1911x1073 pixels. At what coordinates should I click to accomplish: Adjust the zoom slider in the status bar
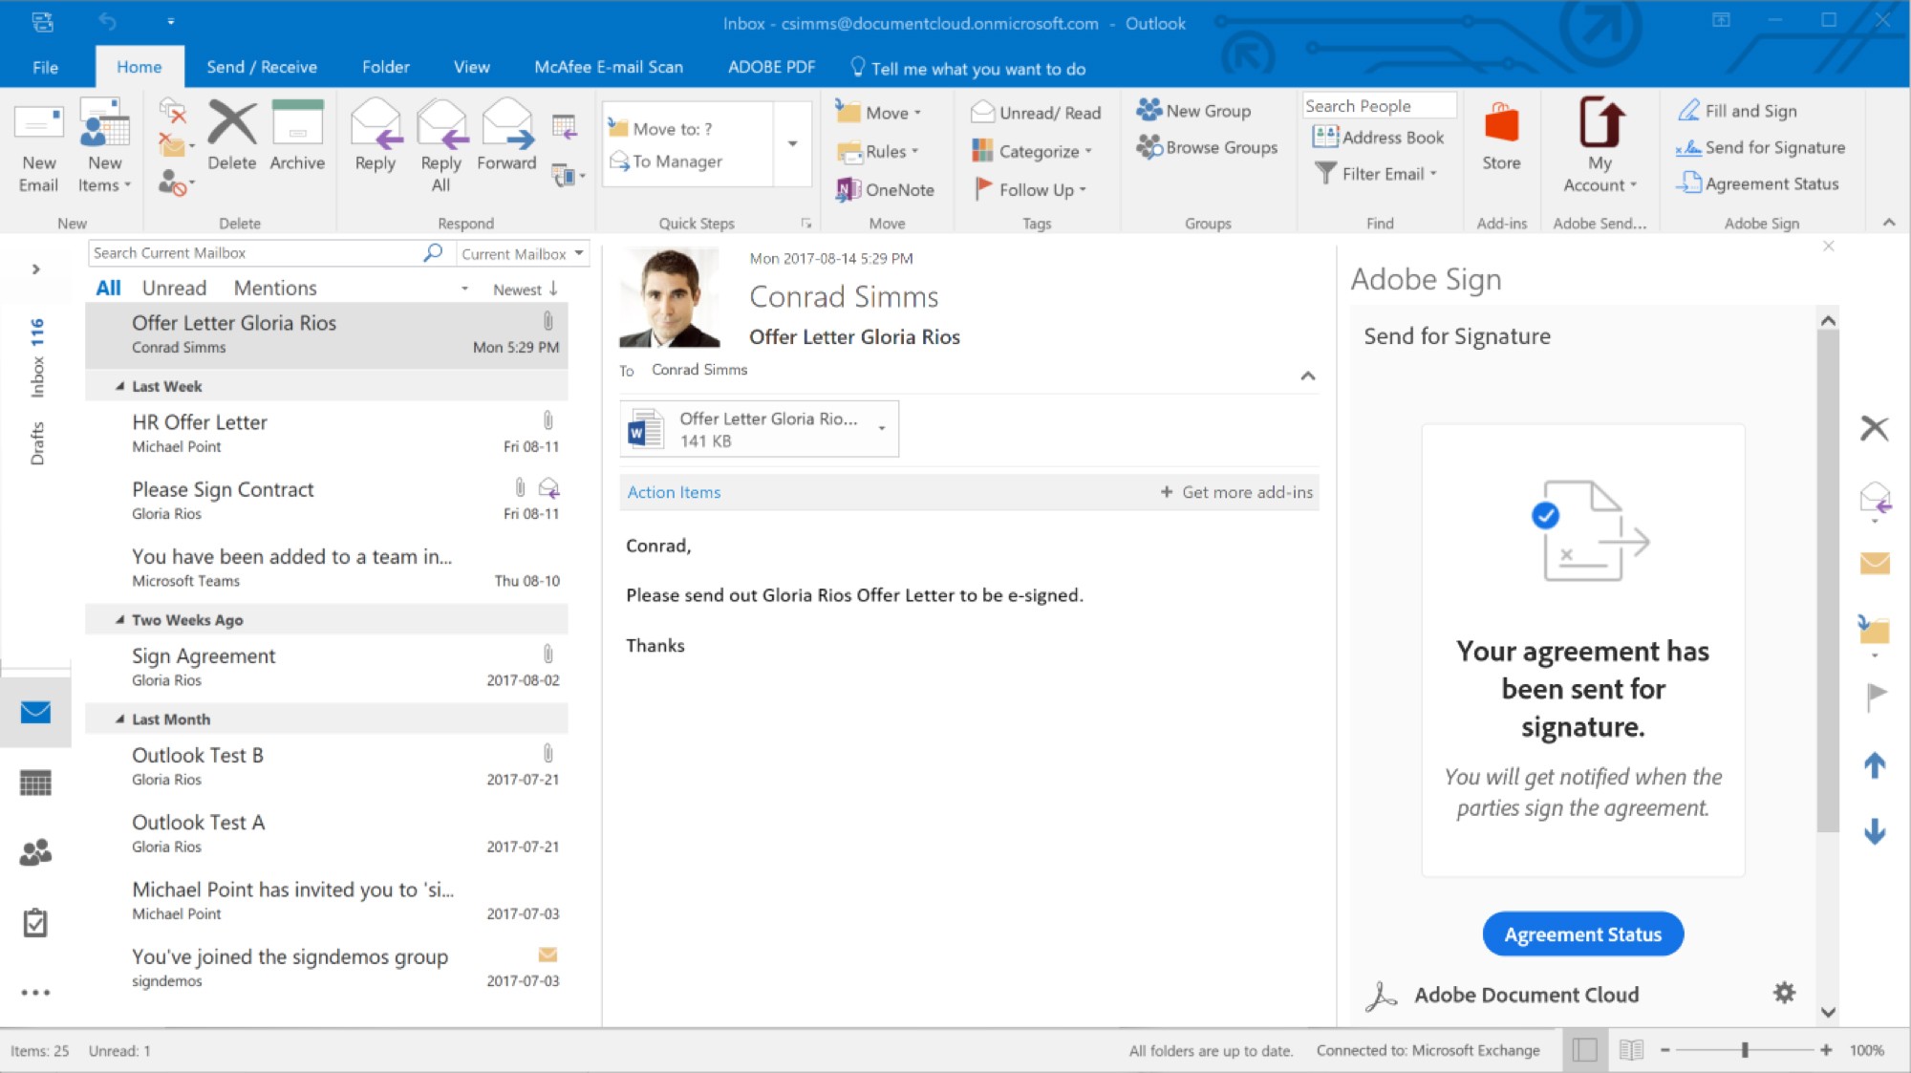[1745, 1050]
